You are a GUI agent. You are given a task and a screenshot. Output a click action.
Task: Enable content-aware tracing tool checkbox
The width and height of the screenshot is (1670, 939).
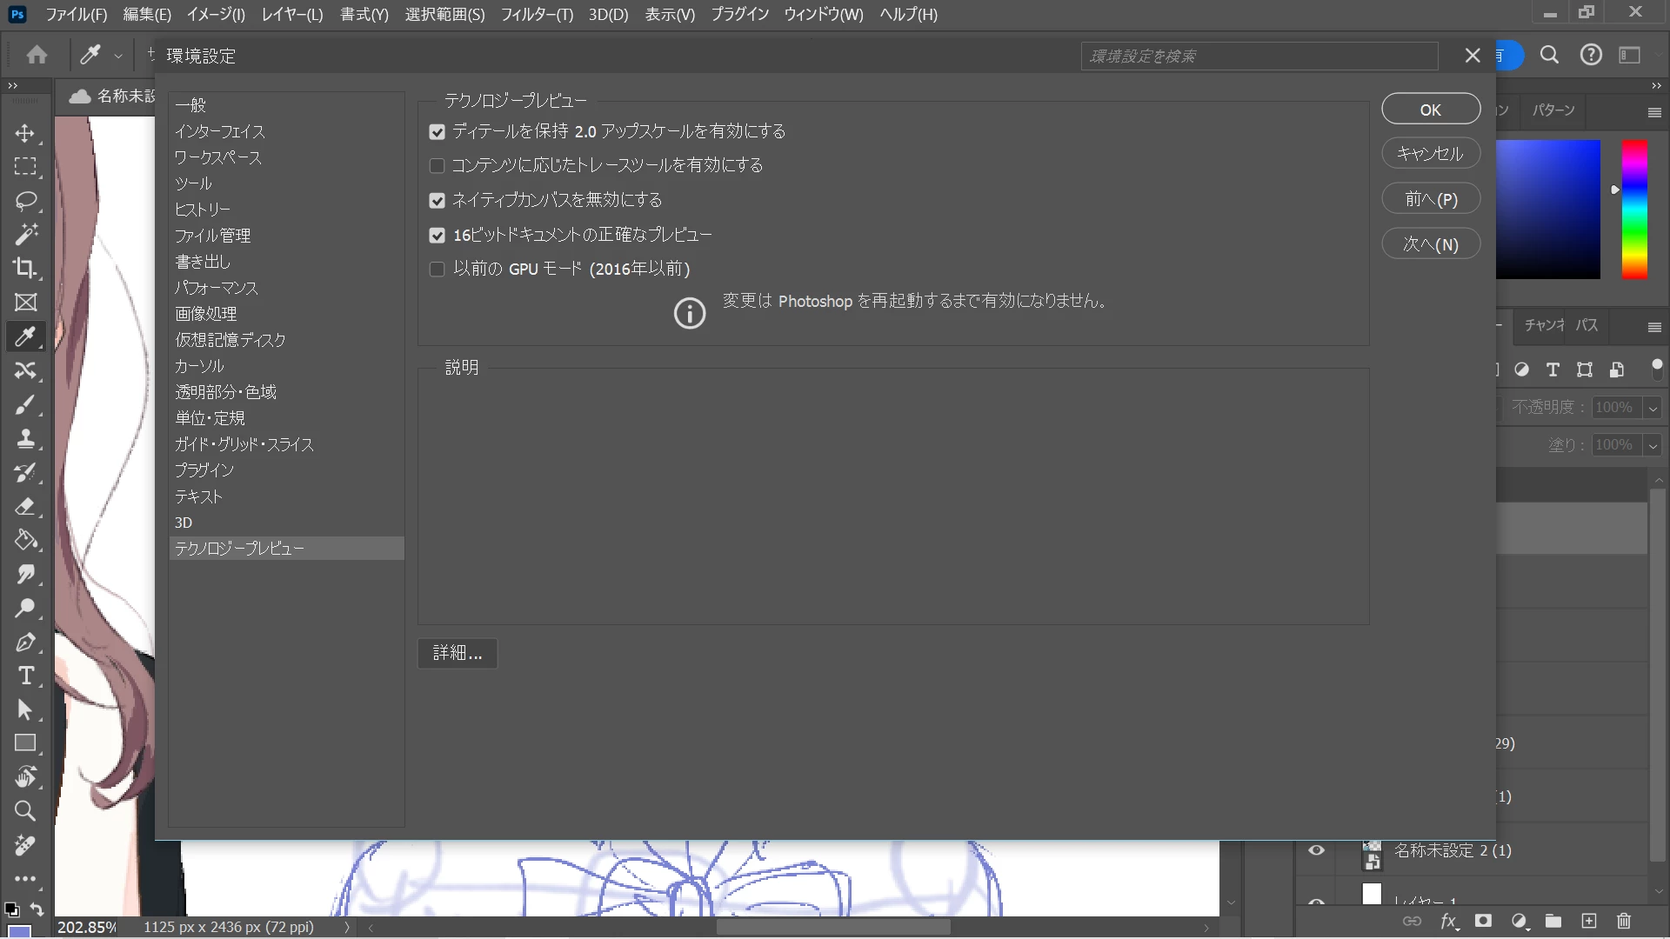[x=438, y=165]
